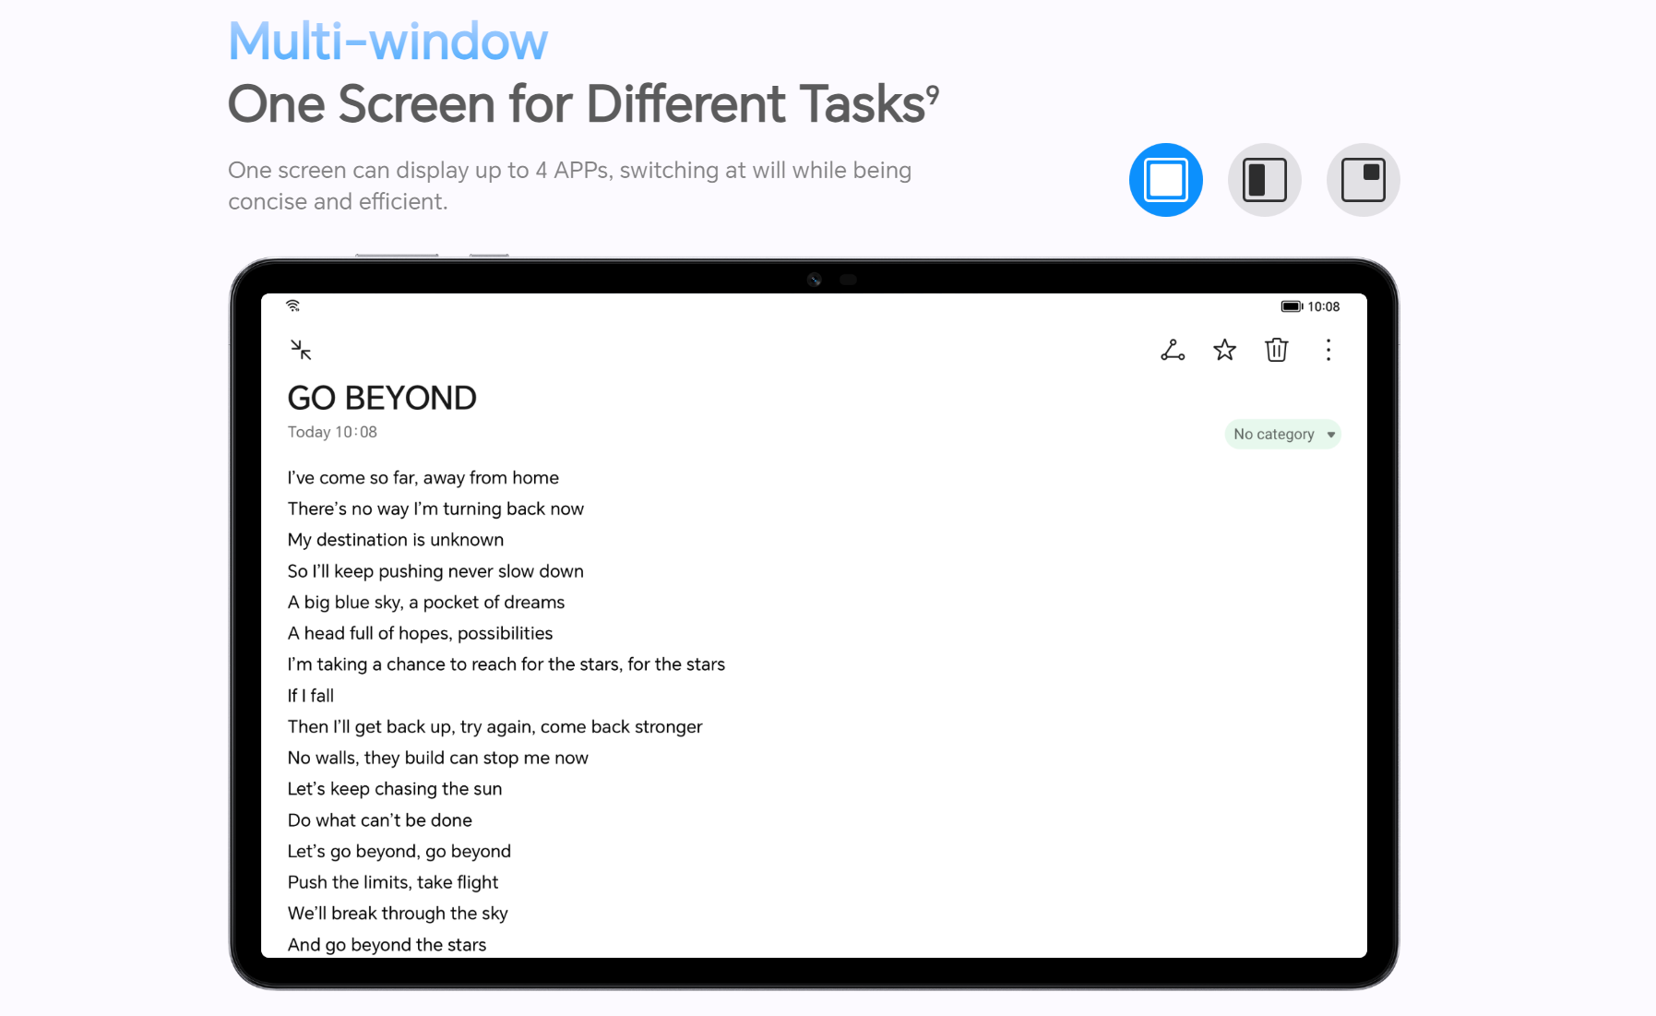The image size is (1656, 1016).
Task: Place cursor in line "My destination is unknown"
Action: pos(395,540)
